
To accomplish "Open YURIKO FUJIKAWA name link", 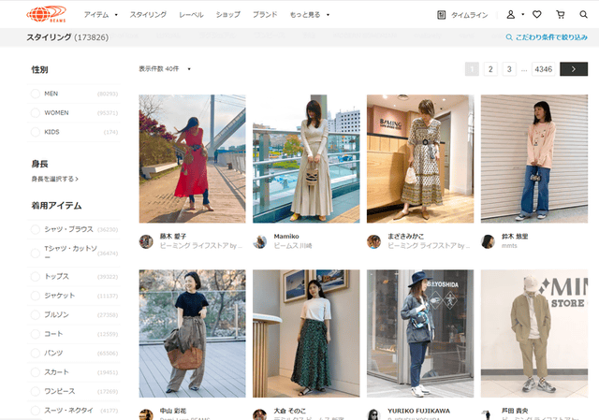I will click(x=418, y=411).
